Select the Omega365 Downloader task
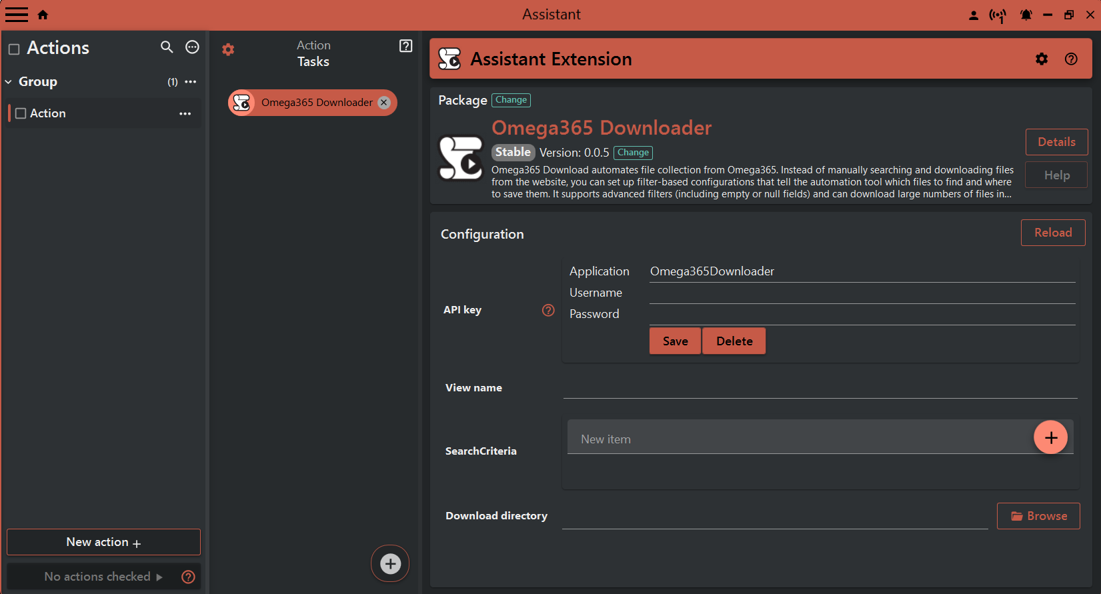Screen dimensions: 1101x594 [x=316, y=103]
